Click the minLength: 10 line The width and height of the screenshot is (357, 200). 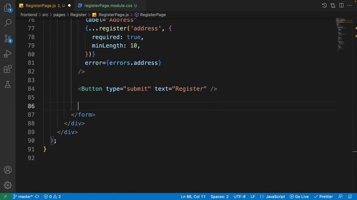115,46
